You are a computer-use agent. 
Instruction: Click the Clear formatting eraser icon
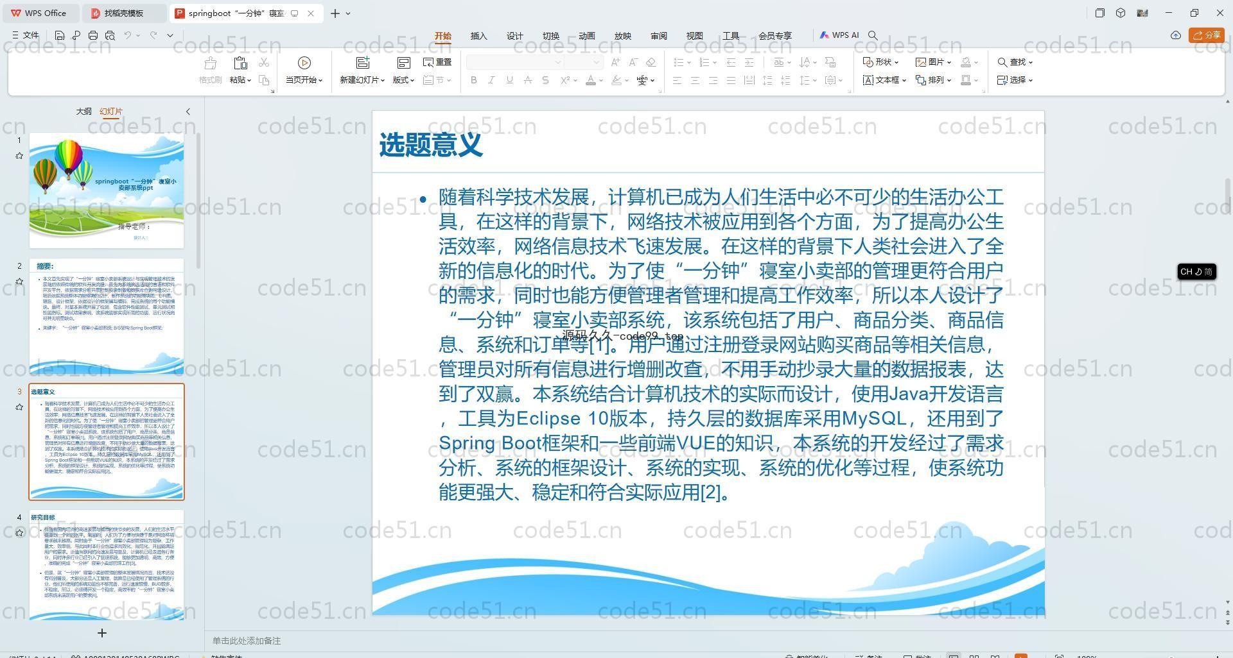tap(651, 62)
